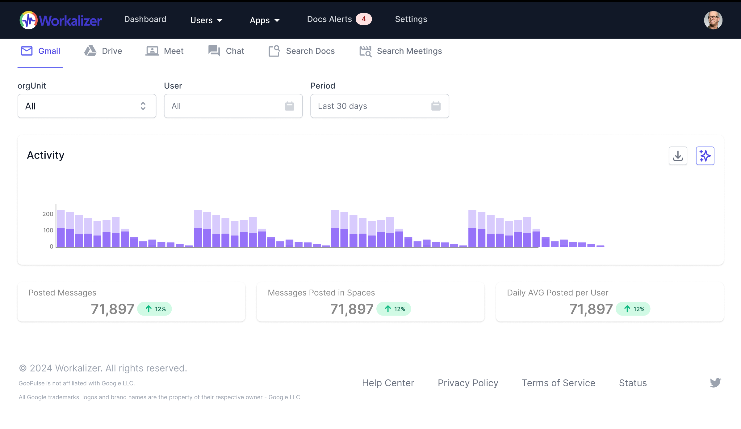Screen dimensions: 741x429
Task: Click the user profile avatar icon
Action: (x=714, y=19)
